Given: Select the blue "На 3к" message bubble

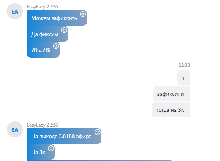Looking at the screenshot, I should point(41,152).
